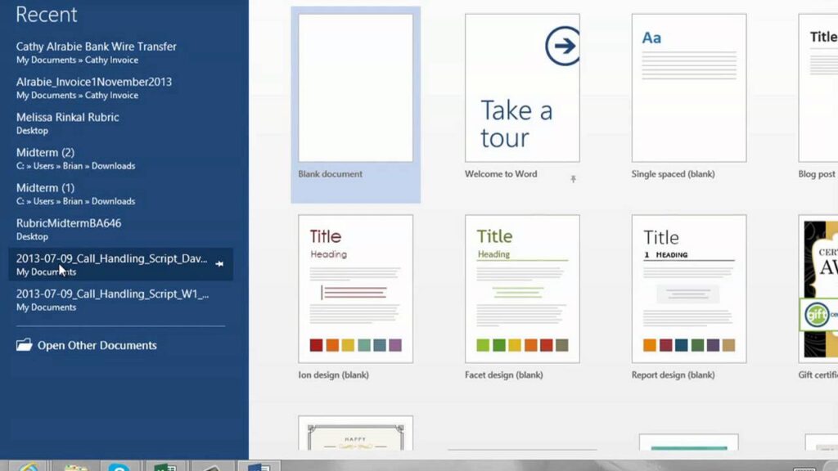Launch Excel from the taskbar
This screenshot has width=838, height=471.
pos(165,466)
